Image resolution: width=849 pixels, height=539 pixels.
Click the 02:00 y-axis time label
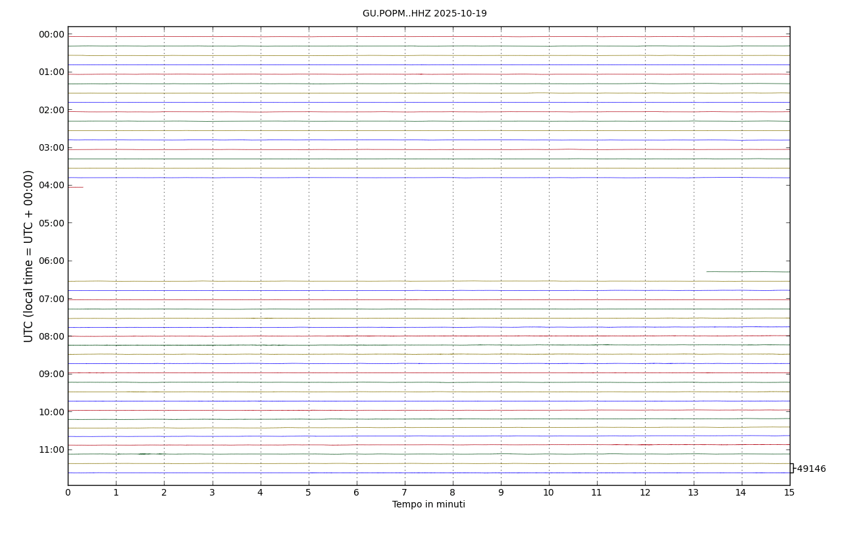click(51, 110)
